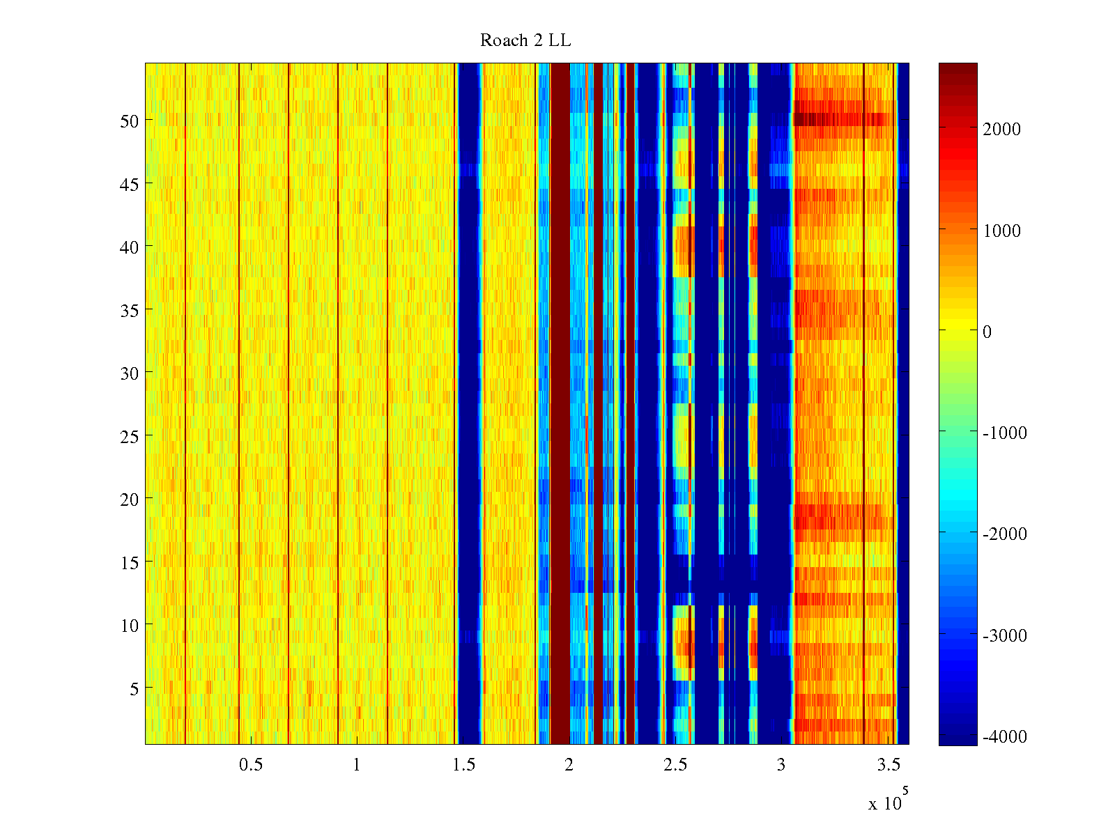This screenshot has width=1115, height=836.
Task: Click the colorbar label "-4000"
Action: [x=1004, y=737]
